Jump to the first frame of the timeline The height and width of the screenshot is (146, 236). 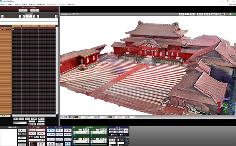[x=2, y=16]
